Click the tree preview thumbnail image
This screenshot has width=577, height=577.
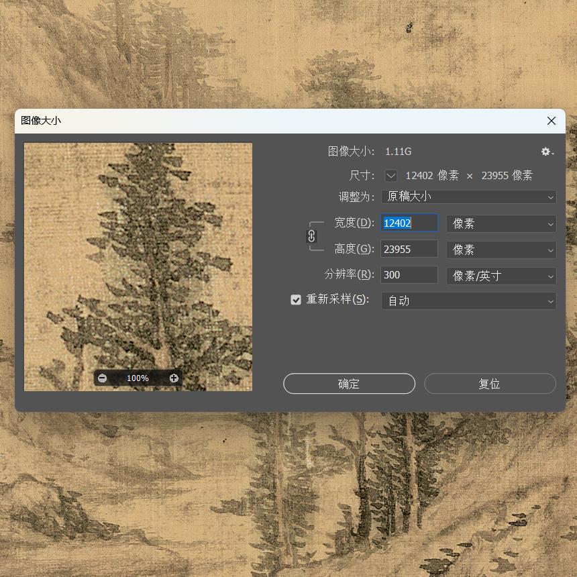tap(138, 267)
